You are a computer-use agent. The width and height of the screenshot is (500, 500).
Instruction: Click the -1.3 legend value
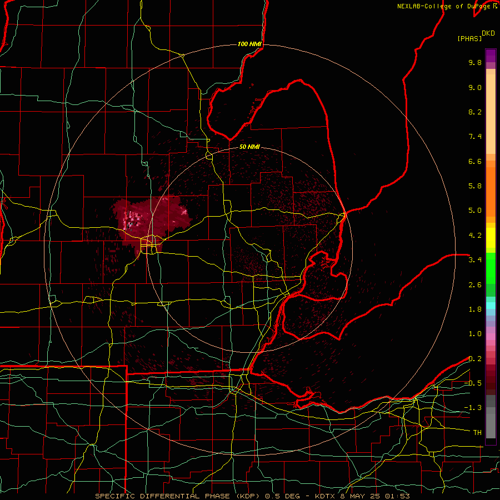coord(473,408)
